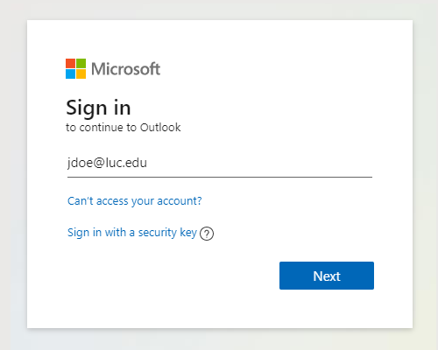Click the blue square of Microsoft logo
Viewport: 438px width, 350px height.
(x=70, y=74)
